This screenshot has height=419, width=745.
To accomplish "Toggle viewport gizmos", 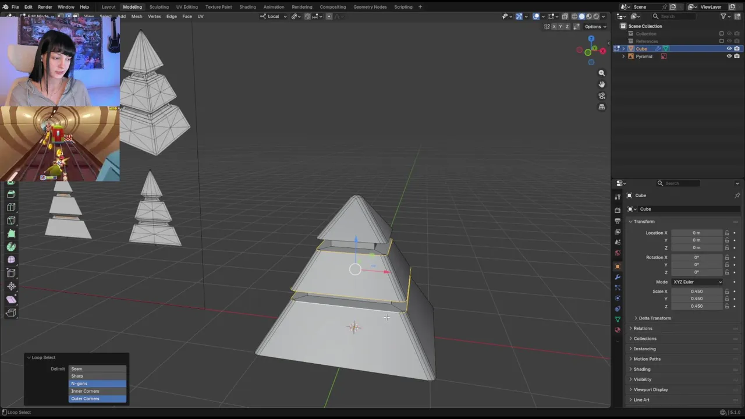I will coord(519,16).
